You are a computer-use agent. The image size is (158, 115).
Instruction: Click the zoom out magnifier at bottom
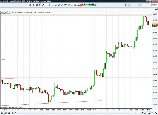point(152,113)
